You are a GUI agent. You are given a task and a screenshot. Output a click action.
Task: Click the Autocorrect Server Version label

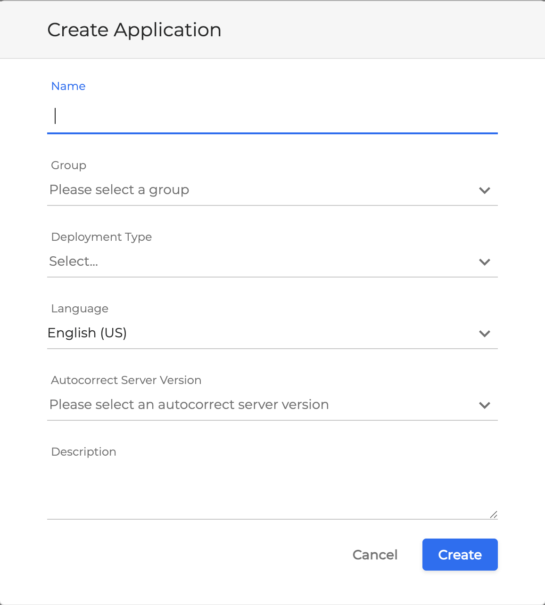[x=126, y=380]
